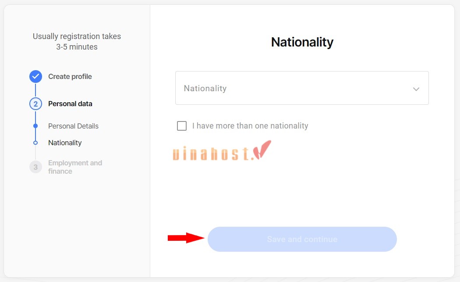Click the filled dot beside Personal Details
460x282 pixels.
pos(35,126)
